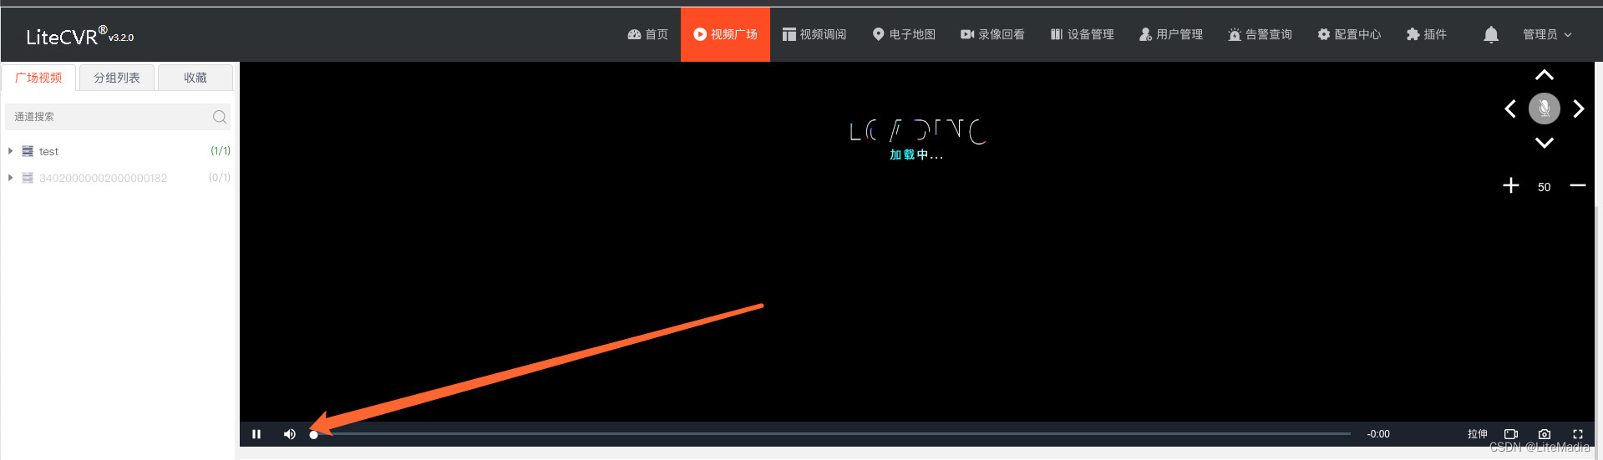Click the -0:00 remaining time display
Image resolution: width=1603 pixels, height=460 pixels.
[1378, 434]
